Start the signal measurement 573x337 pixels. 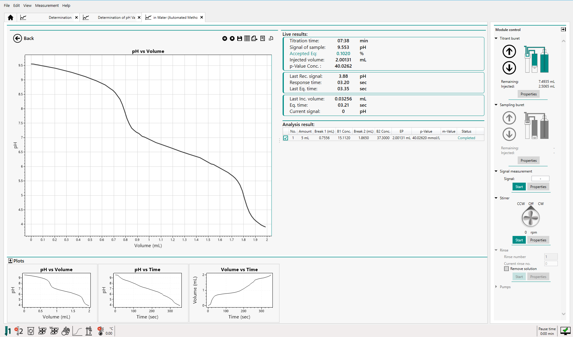(x=519, y=187)
